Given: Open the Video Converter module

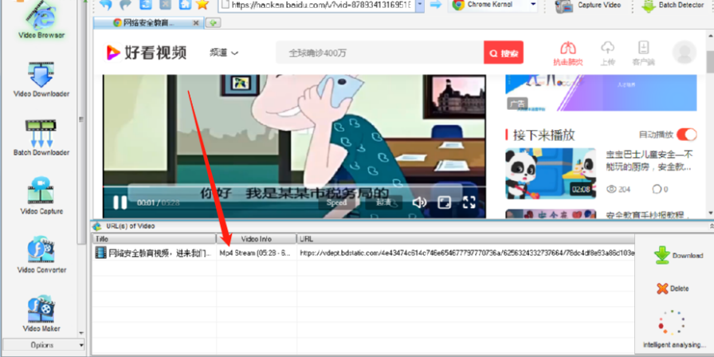Looking at the screenshot, I should click(x=41, y=255).
